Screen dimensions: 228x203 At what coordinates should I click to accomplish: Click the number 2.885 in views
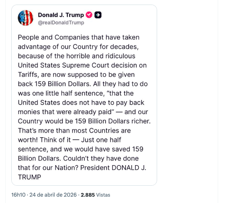(88, 195)
